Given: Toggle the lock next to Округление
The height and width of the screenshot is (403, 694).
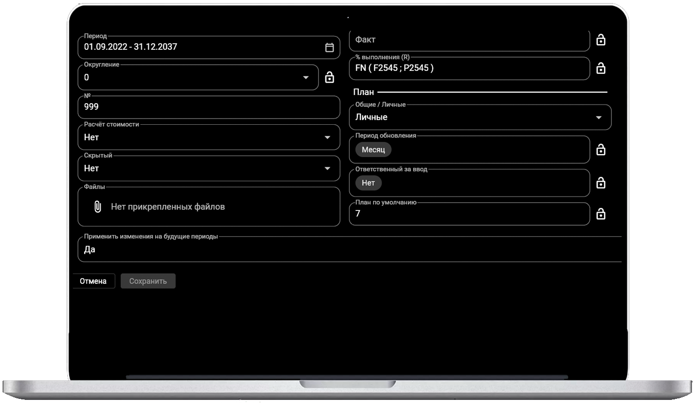Looking at the screenshot, I should point(330,78).
